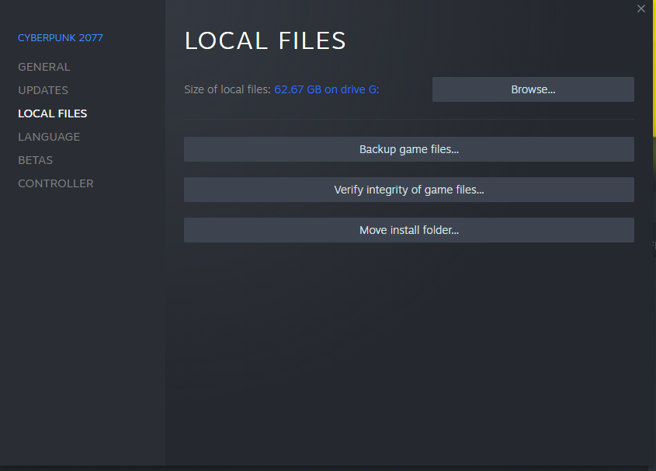Image resolution: width=656 pixels, height=471 pixels.
Task: Click the Cyberpunk 2077 title in sidebar
Action: click(x=61, y=38)
